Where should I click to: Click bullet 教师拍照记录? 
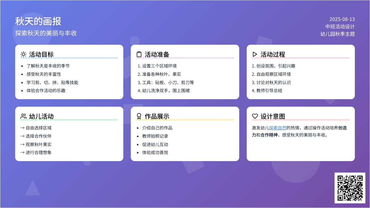pos(155,136)
